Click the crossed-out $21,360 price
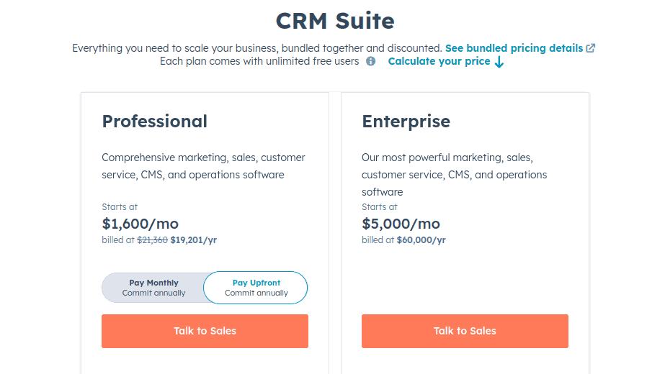665x374 pixels. coord(152,240)
